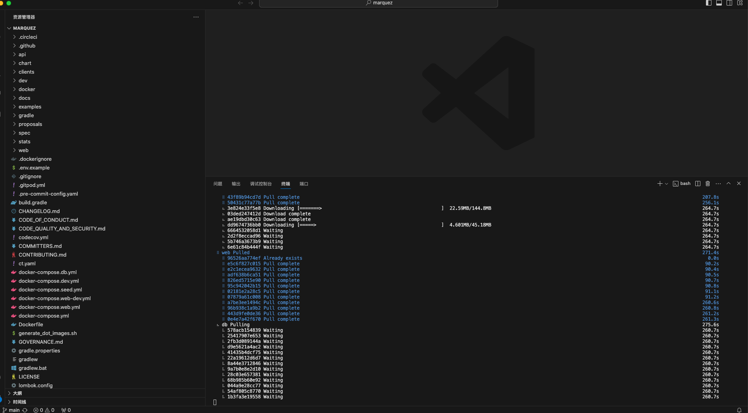This screenshot has height=413, width=748.
Task: Expand the .circleci folder
Action: (x=105, y=37)
